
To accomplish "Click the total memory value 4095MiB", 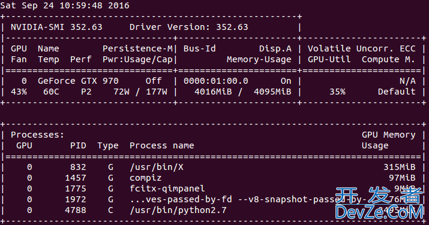I will [272, 92].
